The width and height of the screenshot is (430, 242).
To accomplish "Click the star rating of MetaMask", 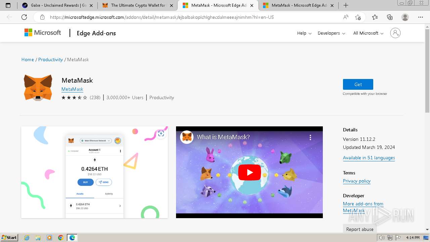I will (x=74, y=97).
